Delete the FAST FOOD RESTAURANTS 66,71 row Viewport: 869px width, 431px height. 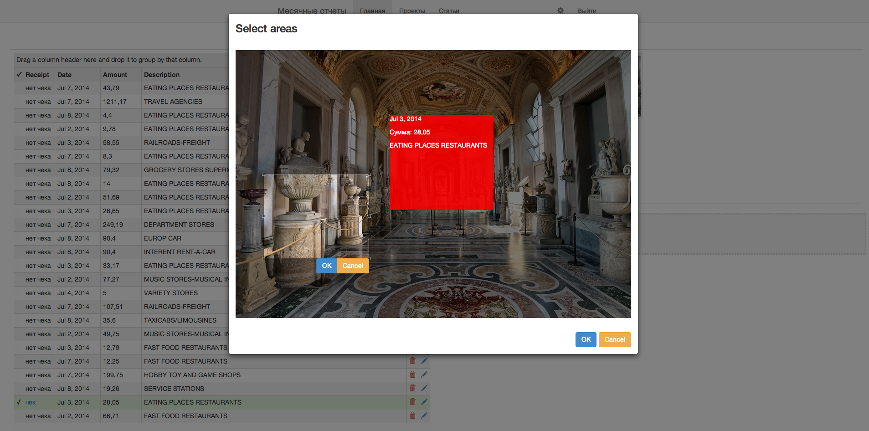point(412,416)
